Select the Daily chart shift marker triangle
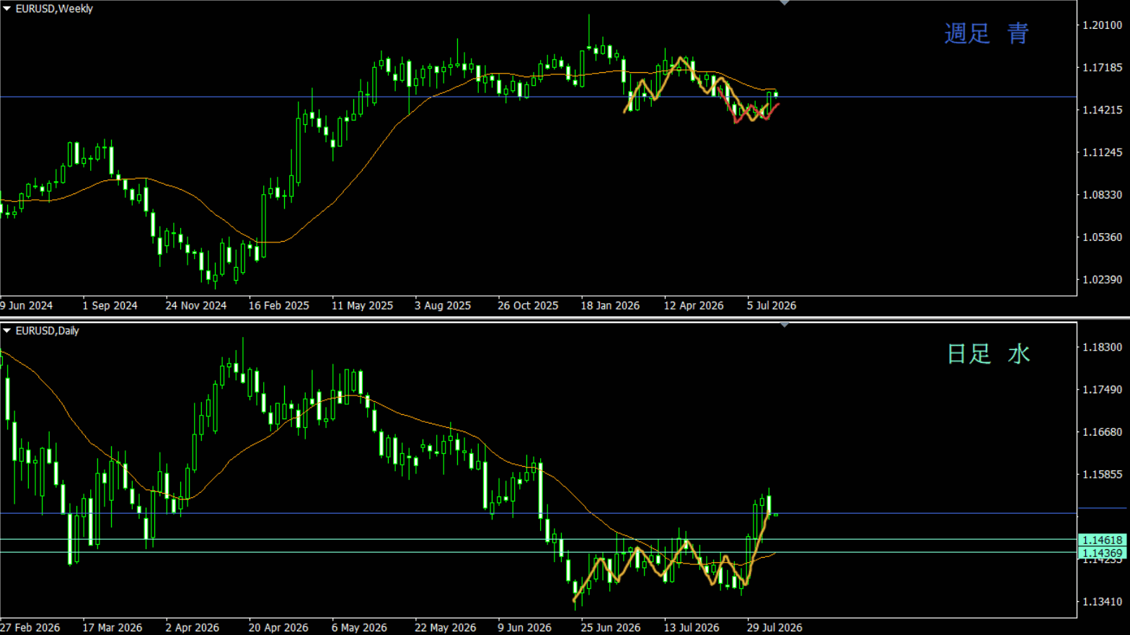This screenshot has height=635, width=1130. click(785, 325)
